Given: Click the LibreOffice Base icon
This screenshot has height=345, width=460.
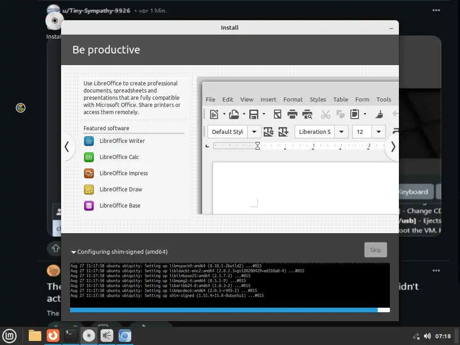Looking at the screenshot, I should pos(89,206).
